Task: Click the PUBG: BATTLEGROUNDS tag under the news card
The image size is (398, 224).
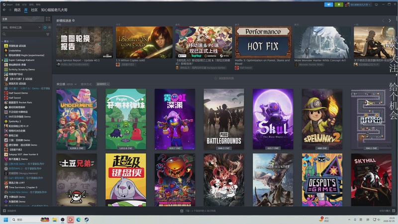Action: click(73, 65)
